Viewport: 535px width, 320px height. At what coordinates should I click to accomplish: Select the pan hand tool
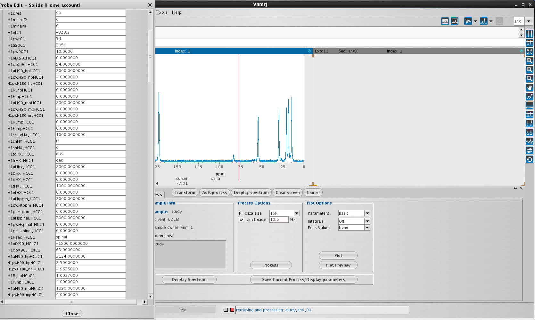(530, 88)
